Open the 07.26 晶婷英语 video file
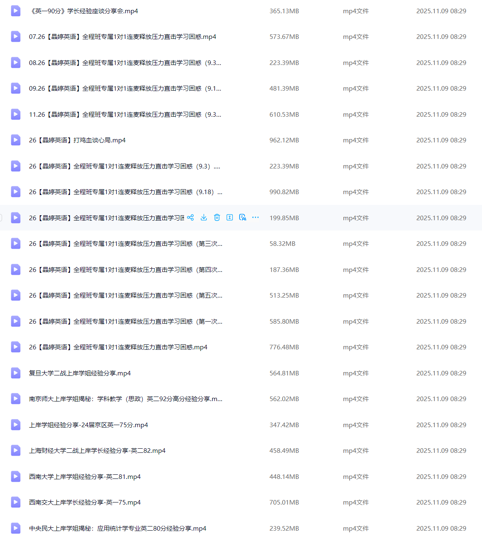The width and height of the screenshot is (482, 553). point(122,37)
